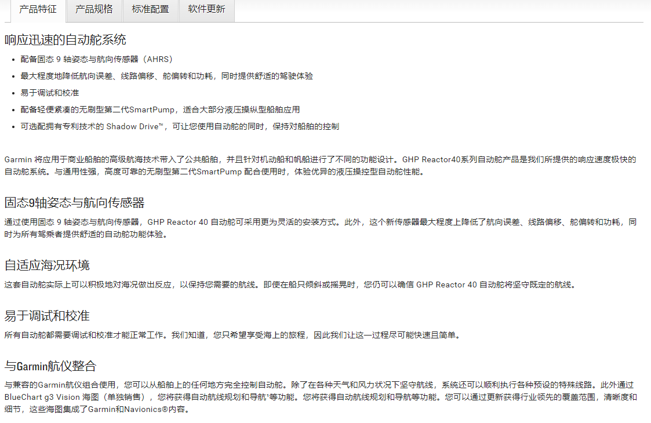Click the bullet about 无刷型第二代SmartPump
Viewport: 651px width, 423px height.
pyautogui.click(x=160, y=110)
